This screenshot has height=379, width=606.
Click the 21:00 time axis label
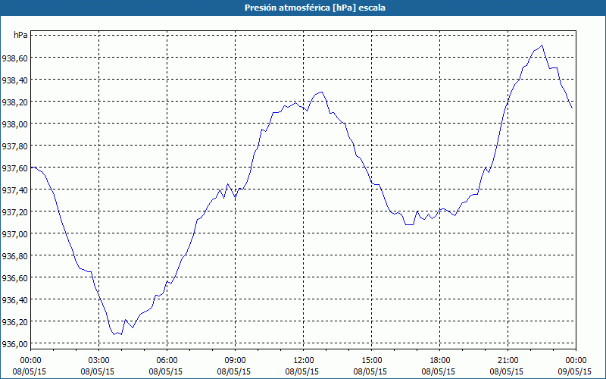tap(508, 361)
